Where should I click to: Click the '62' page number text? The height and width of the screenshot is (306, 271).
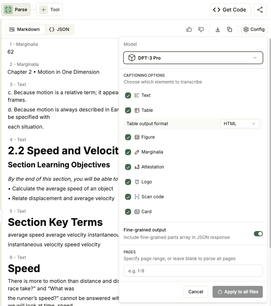tap(10, 52)
